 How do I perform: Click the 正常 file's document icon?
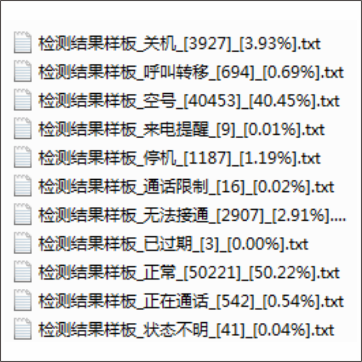pyautogui.click(x=23, y=271)
